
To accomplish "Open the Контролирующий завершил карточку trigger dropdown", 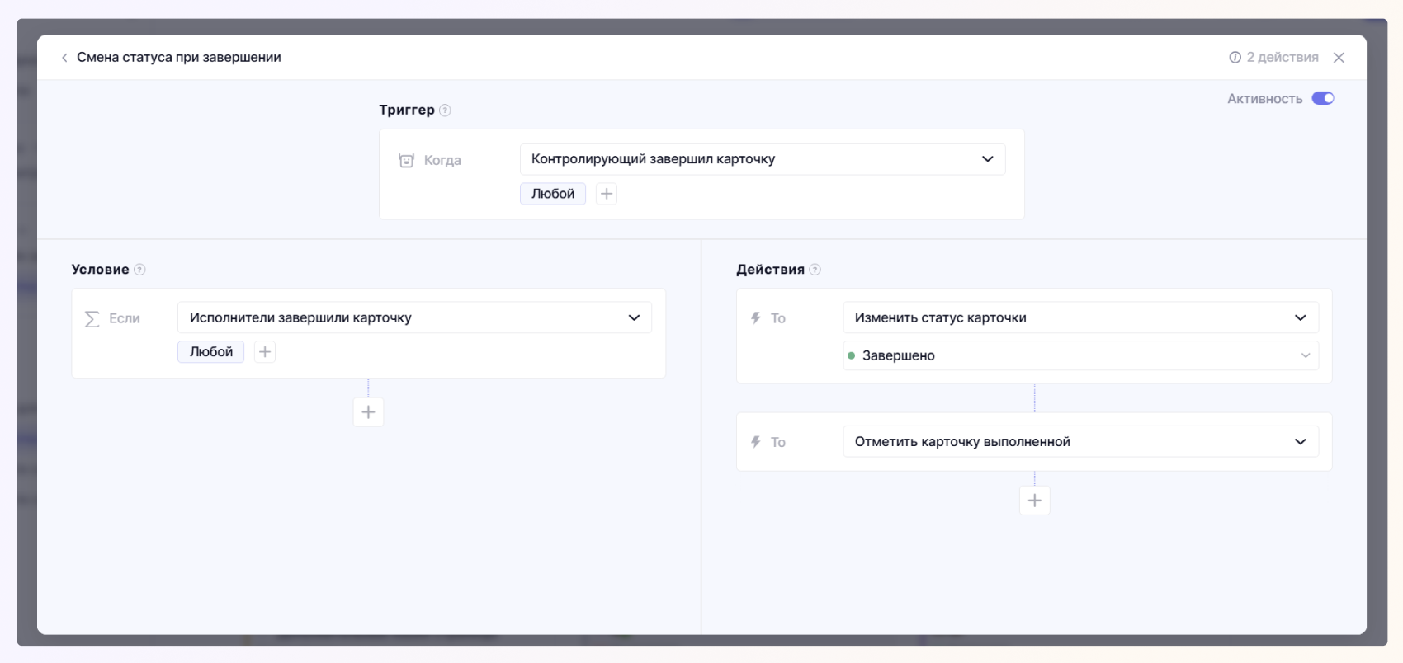I will tap(762, 159).
